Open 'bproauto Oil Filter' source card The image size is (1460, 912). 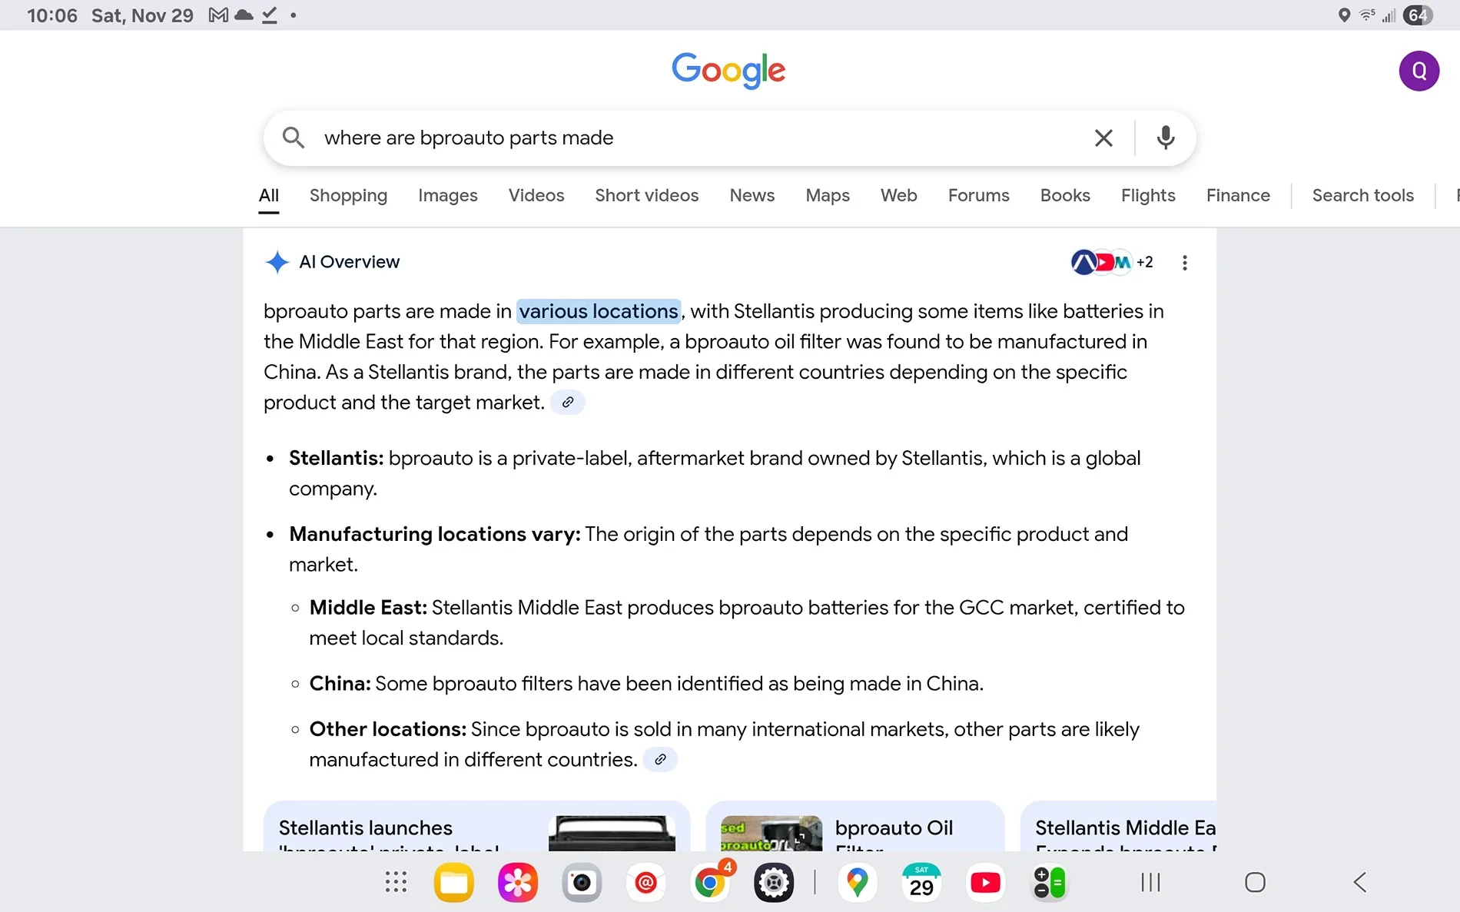854,827
